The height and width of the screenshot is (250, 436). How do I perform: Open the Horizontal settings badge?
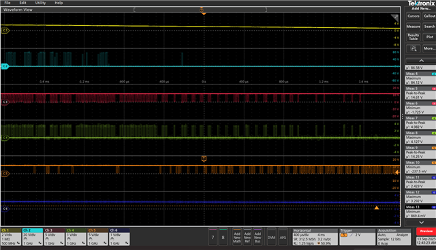tap(315, 237)
